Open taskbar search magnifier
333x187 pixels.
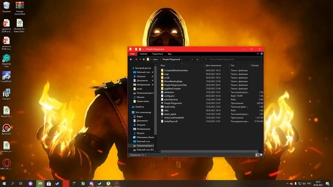point(12,183)
